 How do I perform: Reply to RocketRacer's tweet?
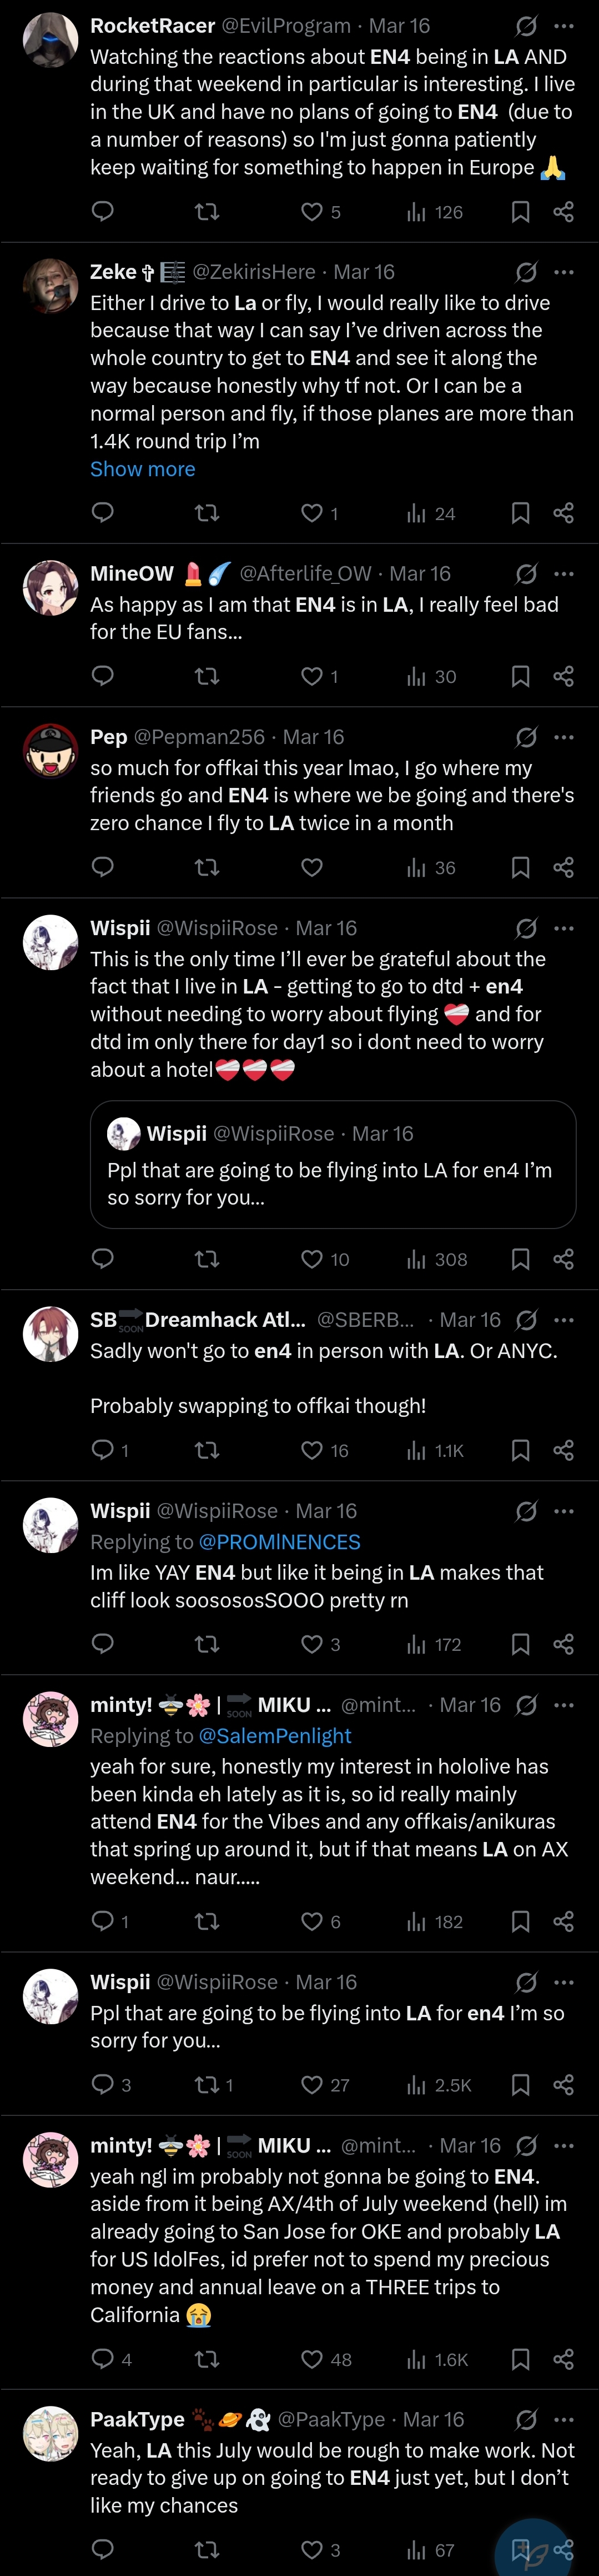103,211
